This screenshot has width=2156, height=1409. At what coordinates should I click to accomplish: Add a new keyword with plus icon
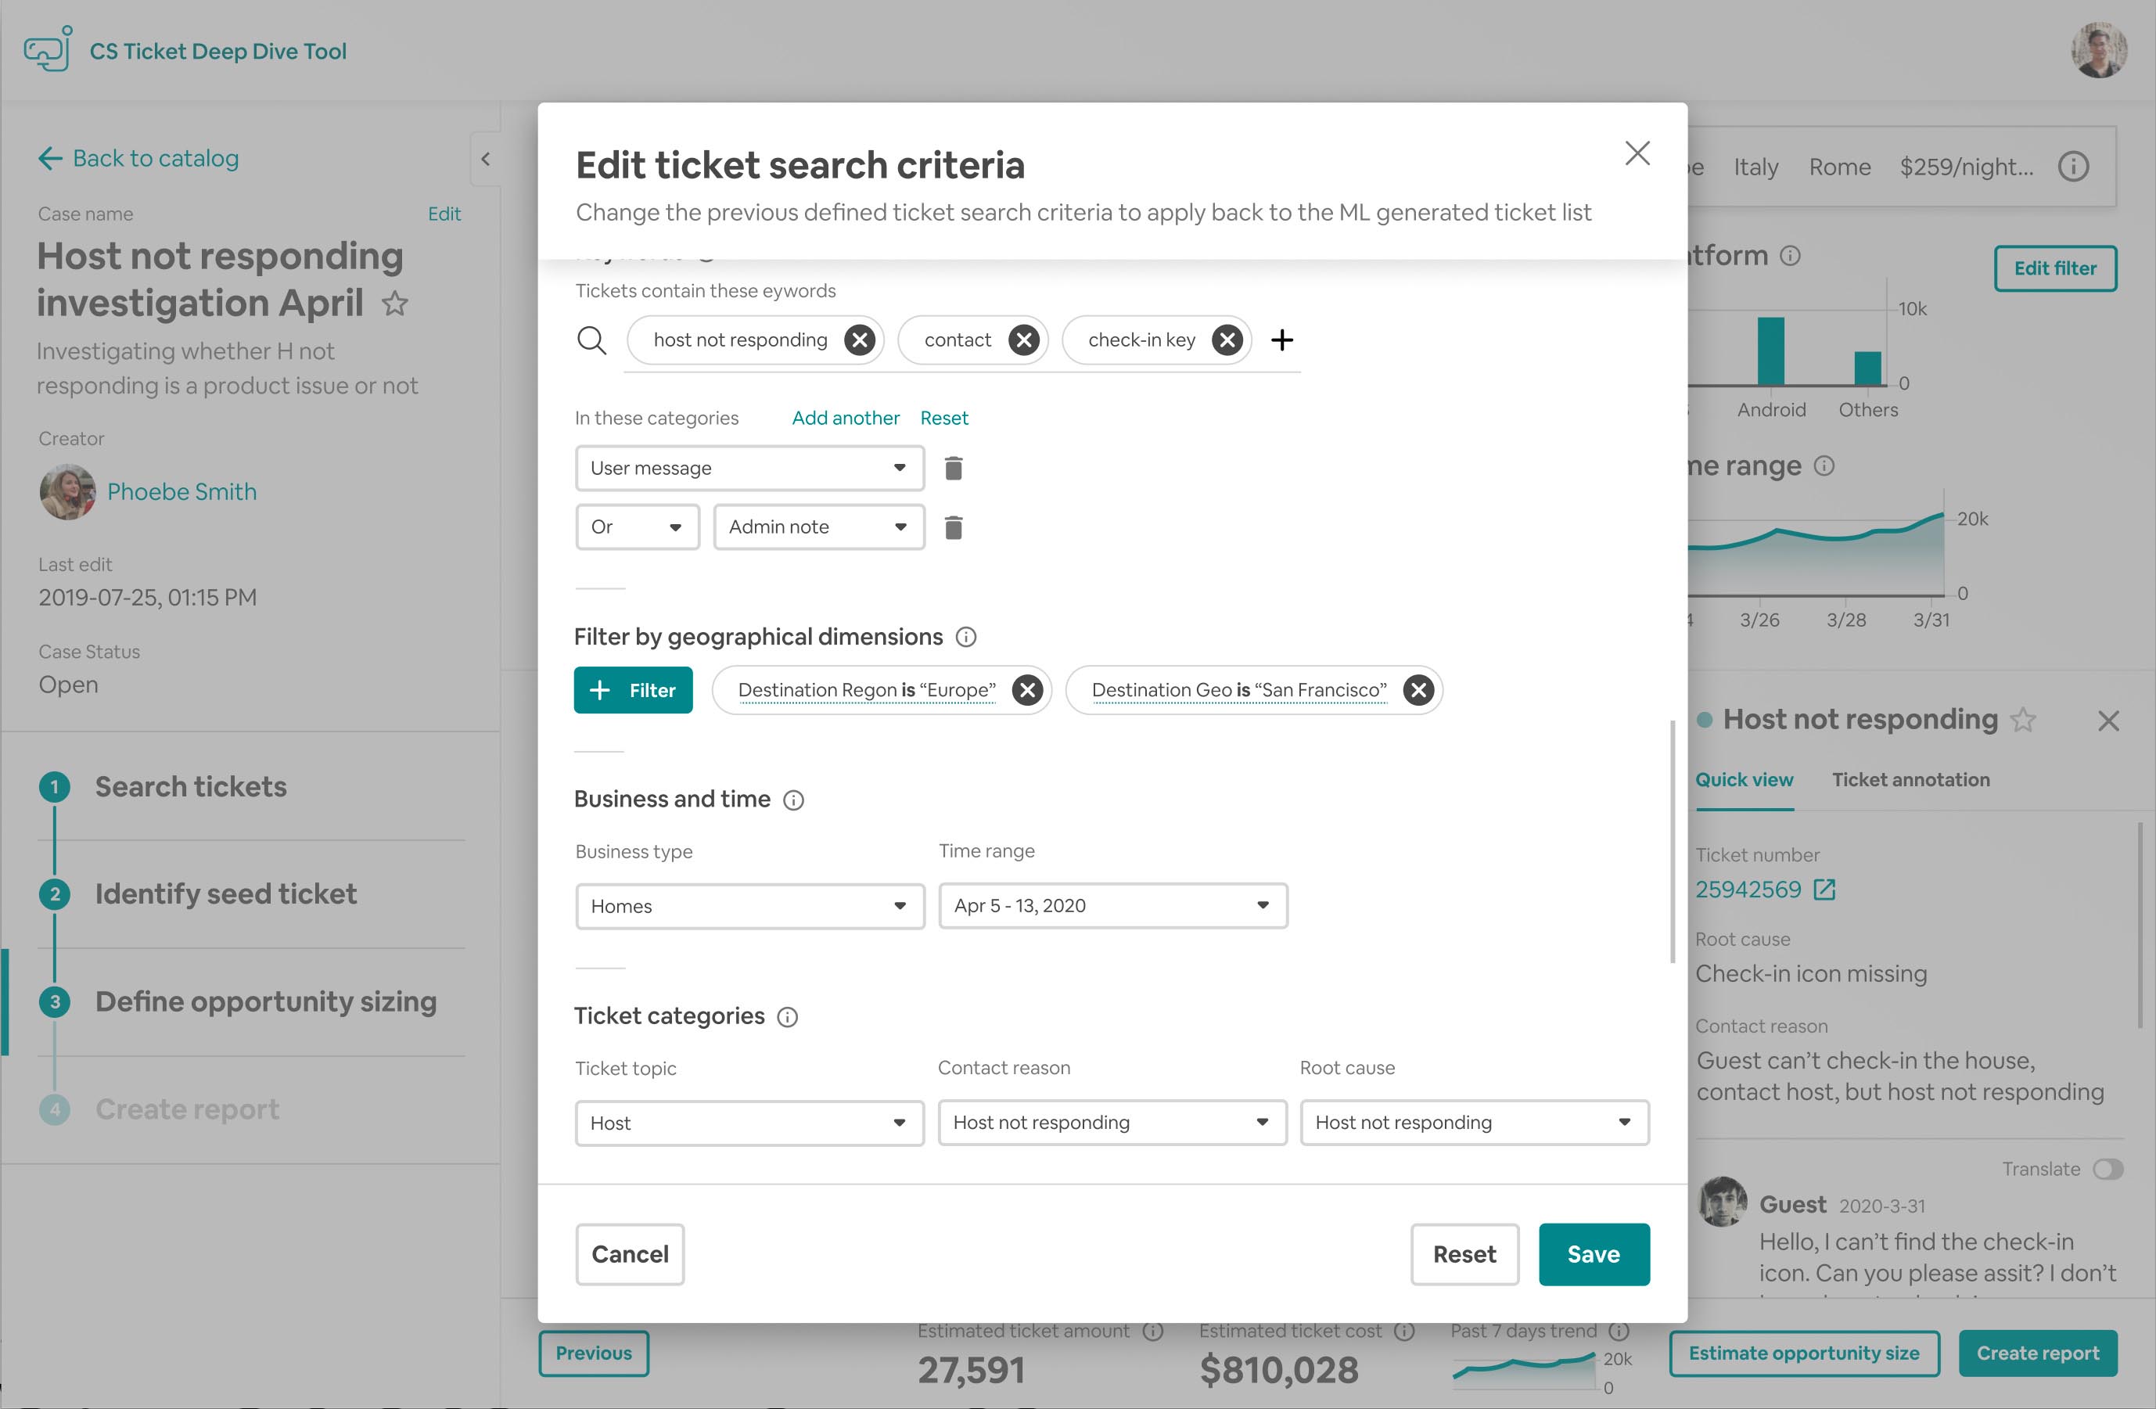click(x=1282, y=340)
